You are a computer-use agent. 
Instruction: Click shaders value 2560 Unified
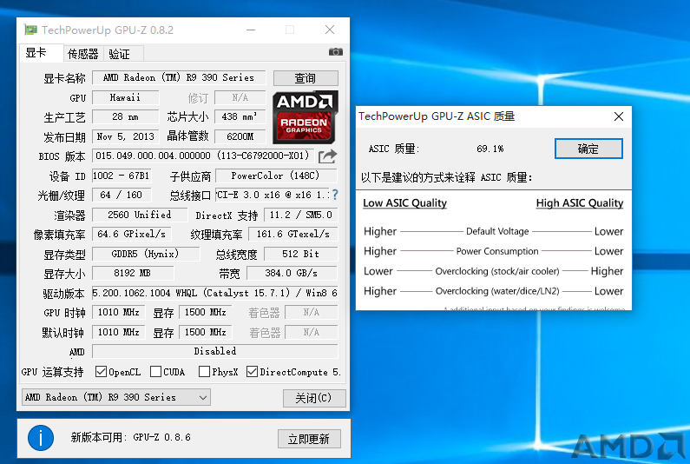point(140,215)
